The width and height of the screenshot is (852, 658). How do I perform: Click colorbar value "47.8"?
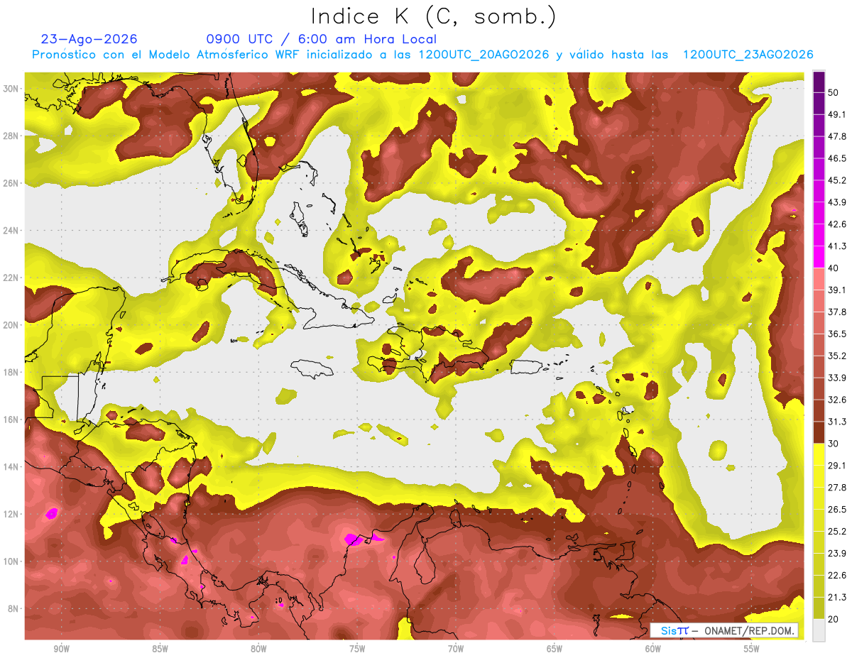coord(837,136)
